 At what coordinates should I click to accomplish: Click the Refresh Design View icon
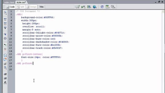click(102, 7)
